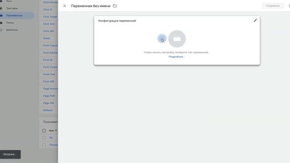The width and height of the screenshot is (290, 163).
Task: Select the Click Target variable row
Action: point(48,17)
